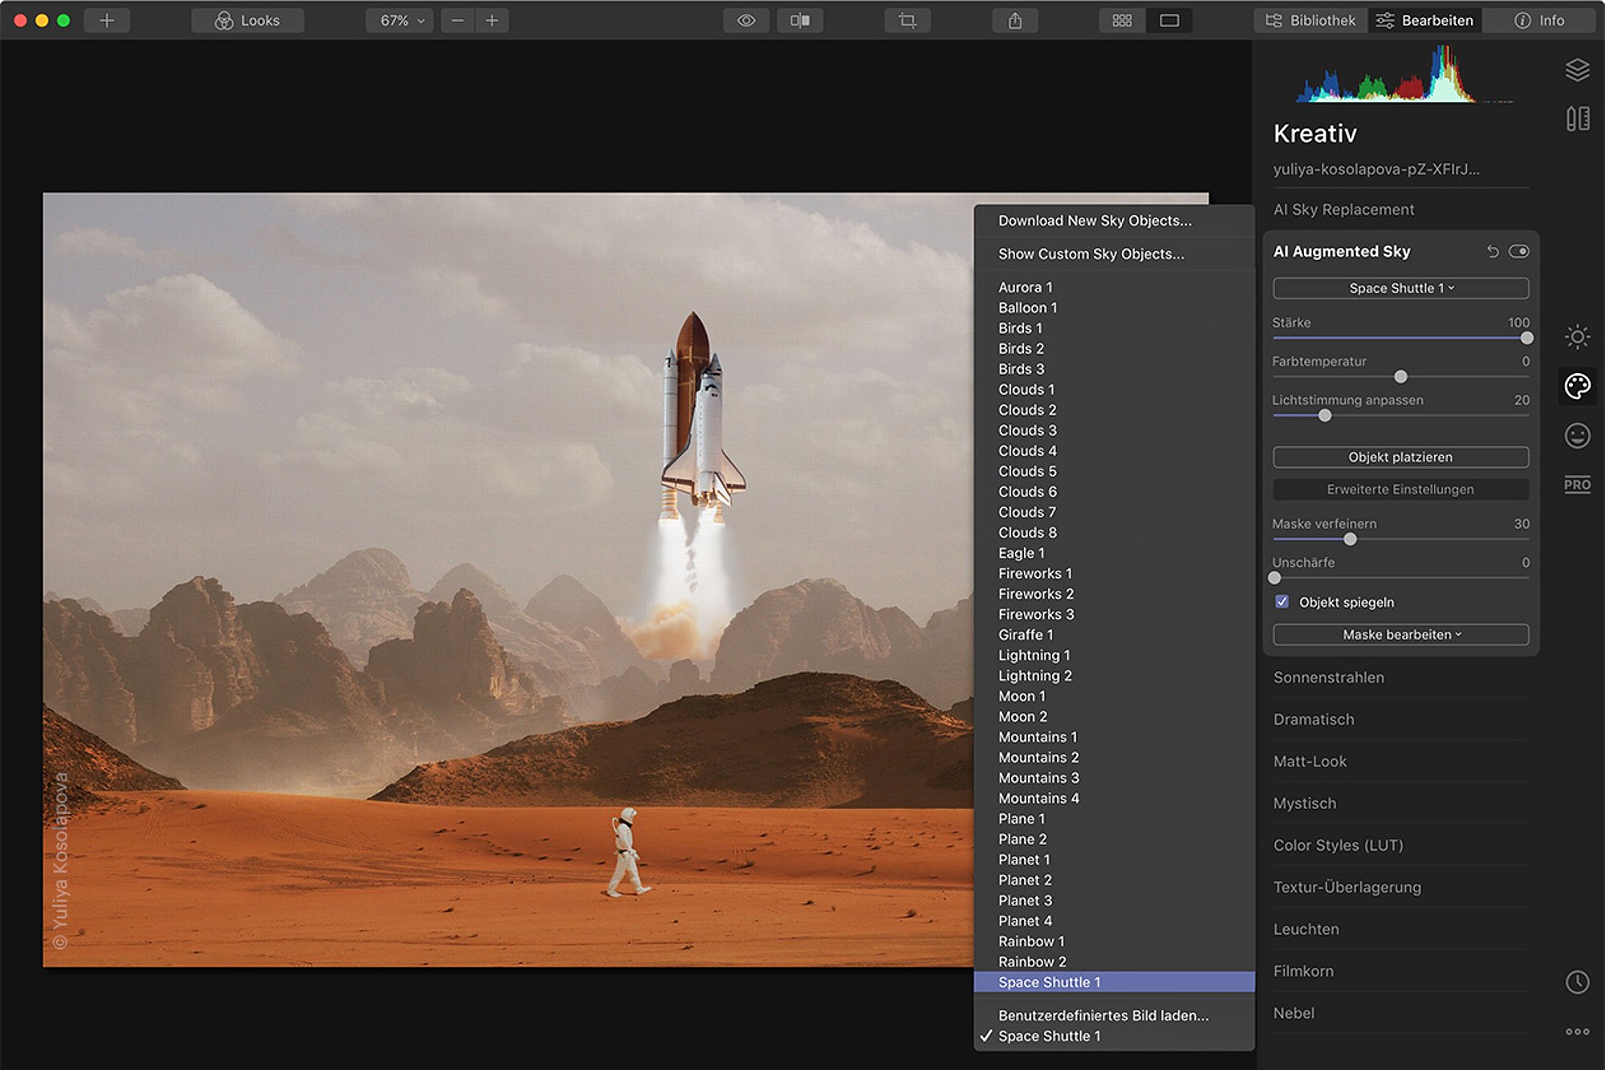Expand the Filmkorn tool

[x=1303, y=971]
